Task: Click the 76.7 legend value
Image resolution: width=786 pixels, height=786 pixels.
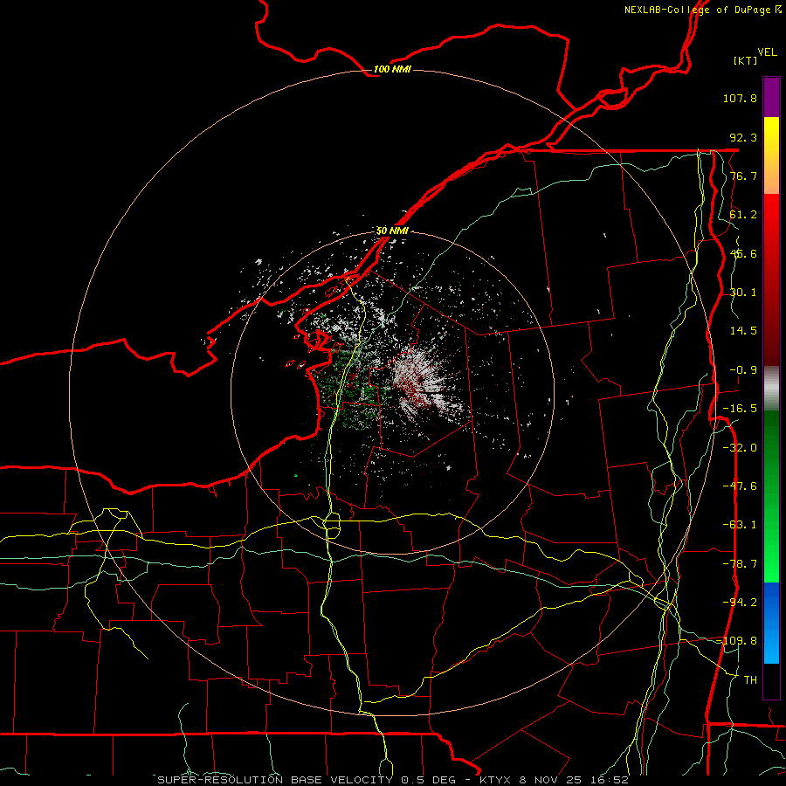Action: point(743,176)
